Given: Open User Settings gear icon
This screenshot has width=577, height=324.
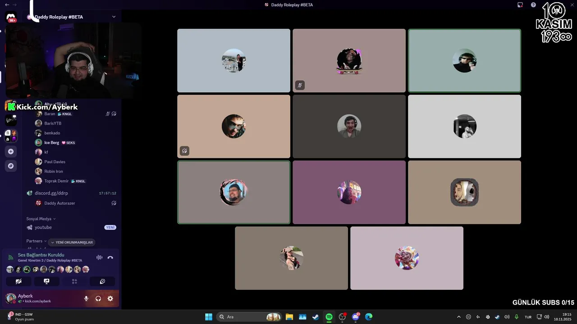Looking at the screenshot, I should 110,298.
